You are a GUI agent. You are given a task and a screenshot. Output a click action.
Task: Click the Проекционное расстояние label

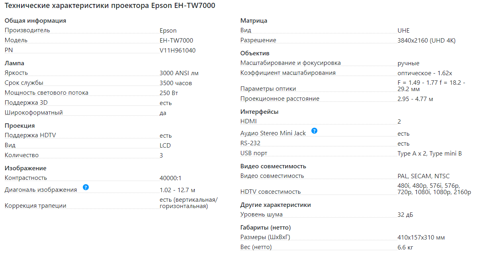tap(280, 99)
